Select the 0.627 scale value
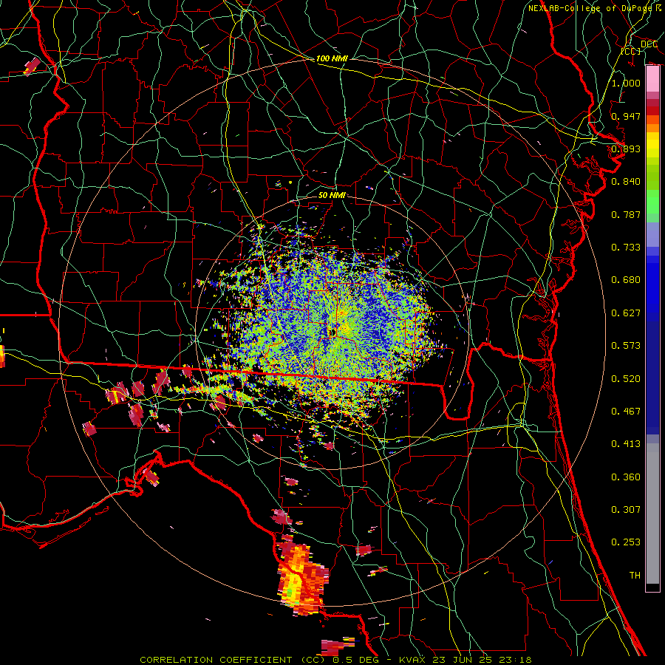This screenshot has width=665, height=665. click(x=626, y=313)
